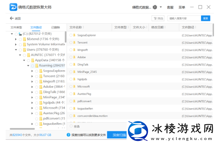The height and width of the screenshot is (143, 217).
Task: Click the com.wonderidea.motion folder icon
Action: click(74, 116)
